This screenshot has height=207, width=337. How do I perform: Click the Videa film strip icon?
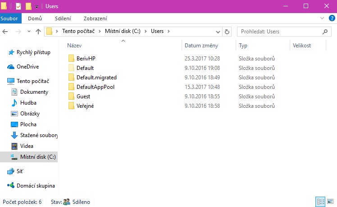tap(14, 146)
